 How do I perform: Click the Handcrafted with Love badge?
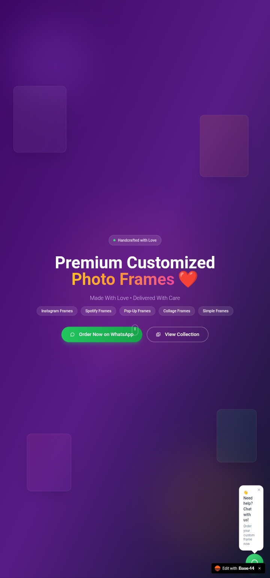[135, 240]
